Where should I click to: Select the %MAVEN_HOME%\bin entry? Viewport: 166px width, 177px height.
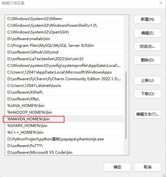pyautogui.click(x=64, y=119)
